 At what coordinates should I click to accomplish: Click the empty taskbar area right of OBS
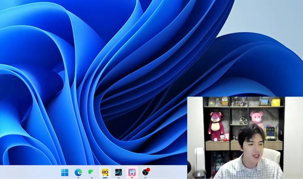tap(168, 172)
